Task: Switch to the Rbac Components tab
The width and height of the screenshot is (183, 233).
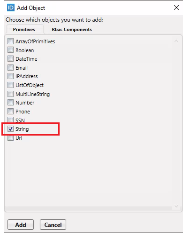Action: pyautogui.click(x=72, y=30)
